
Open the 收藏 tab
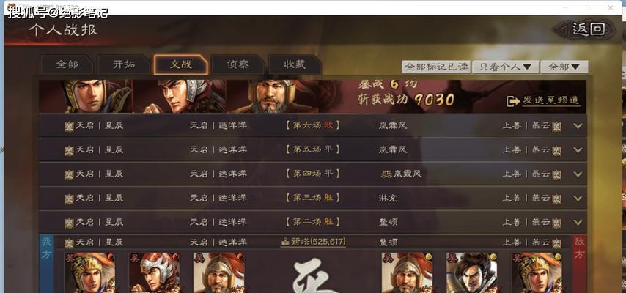[x=294, y=64]
